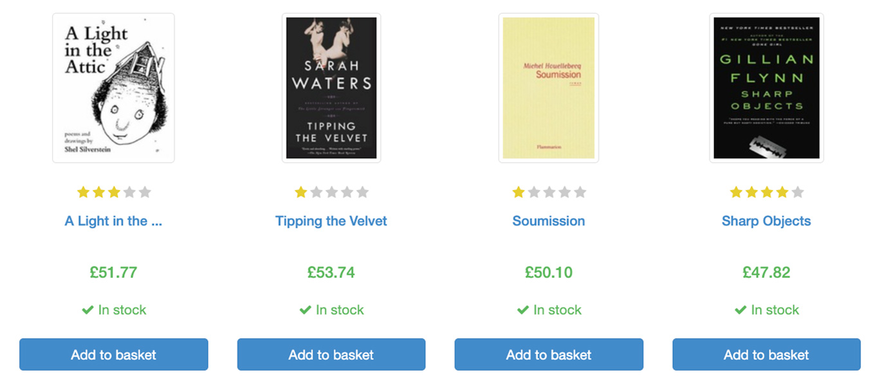The image size is (875, 386).
Task: Add Soumission to basket
Action: (x=549, y=354)
